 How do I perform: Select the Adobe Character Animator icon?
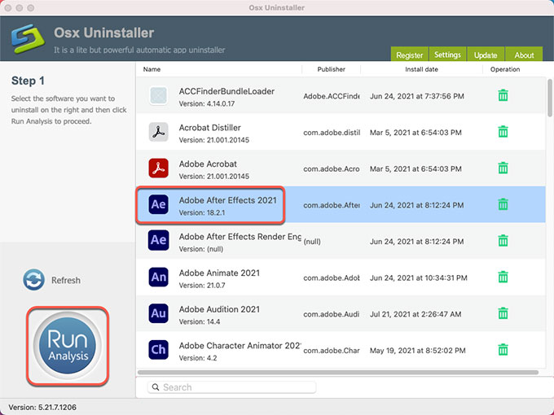(159, 349)
